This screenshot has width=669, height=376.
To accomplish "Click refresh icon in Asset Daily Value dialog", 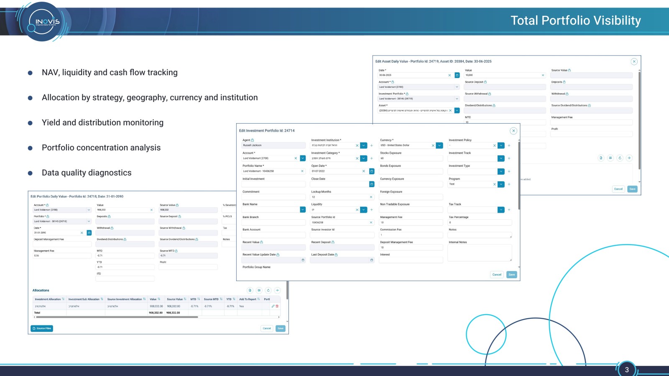I will [x=620, y=158].
